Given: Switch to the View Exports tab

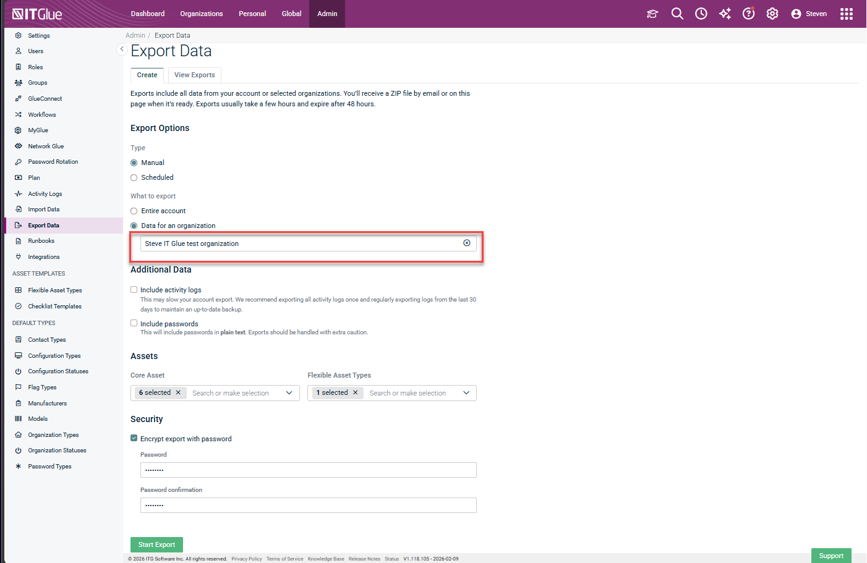Looking at the screenshot, I should click(x=194, y=75).
